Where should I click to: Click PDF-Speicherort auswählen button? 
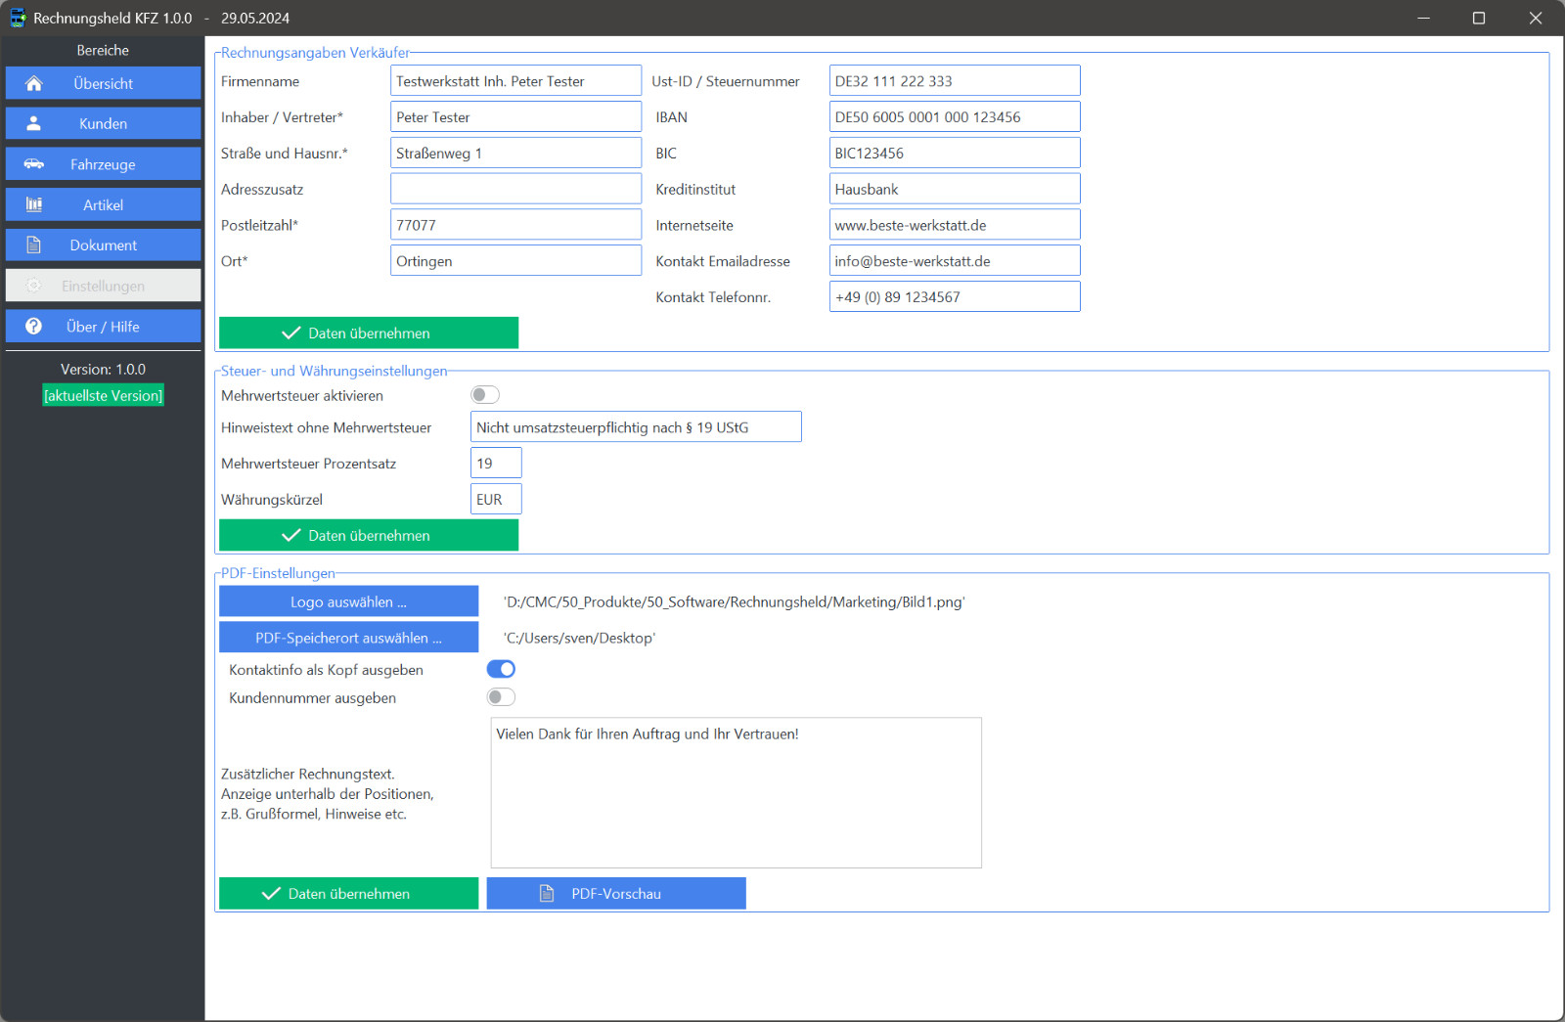pyautogui.click(x=348, y=638)
